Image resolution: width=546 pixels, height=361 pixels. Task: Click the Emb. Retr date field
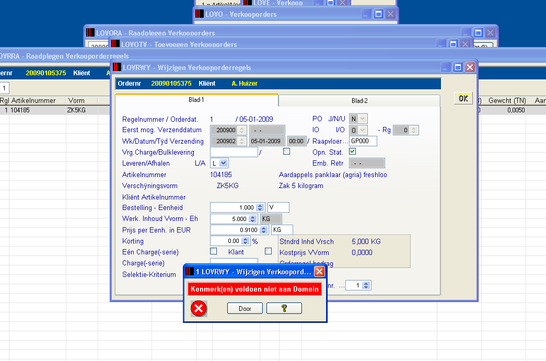[x=367, y=163]
